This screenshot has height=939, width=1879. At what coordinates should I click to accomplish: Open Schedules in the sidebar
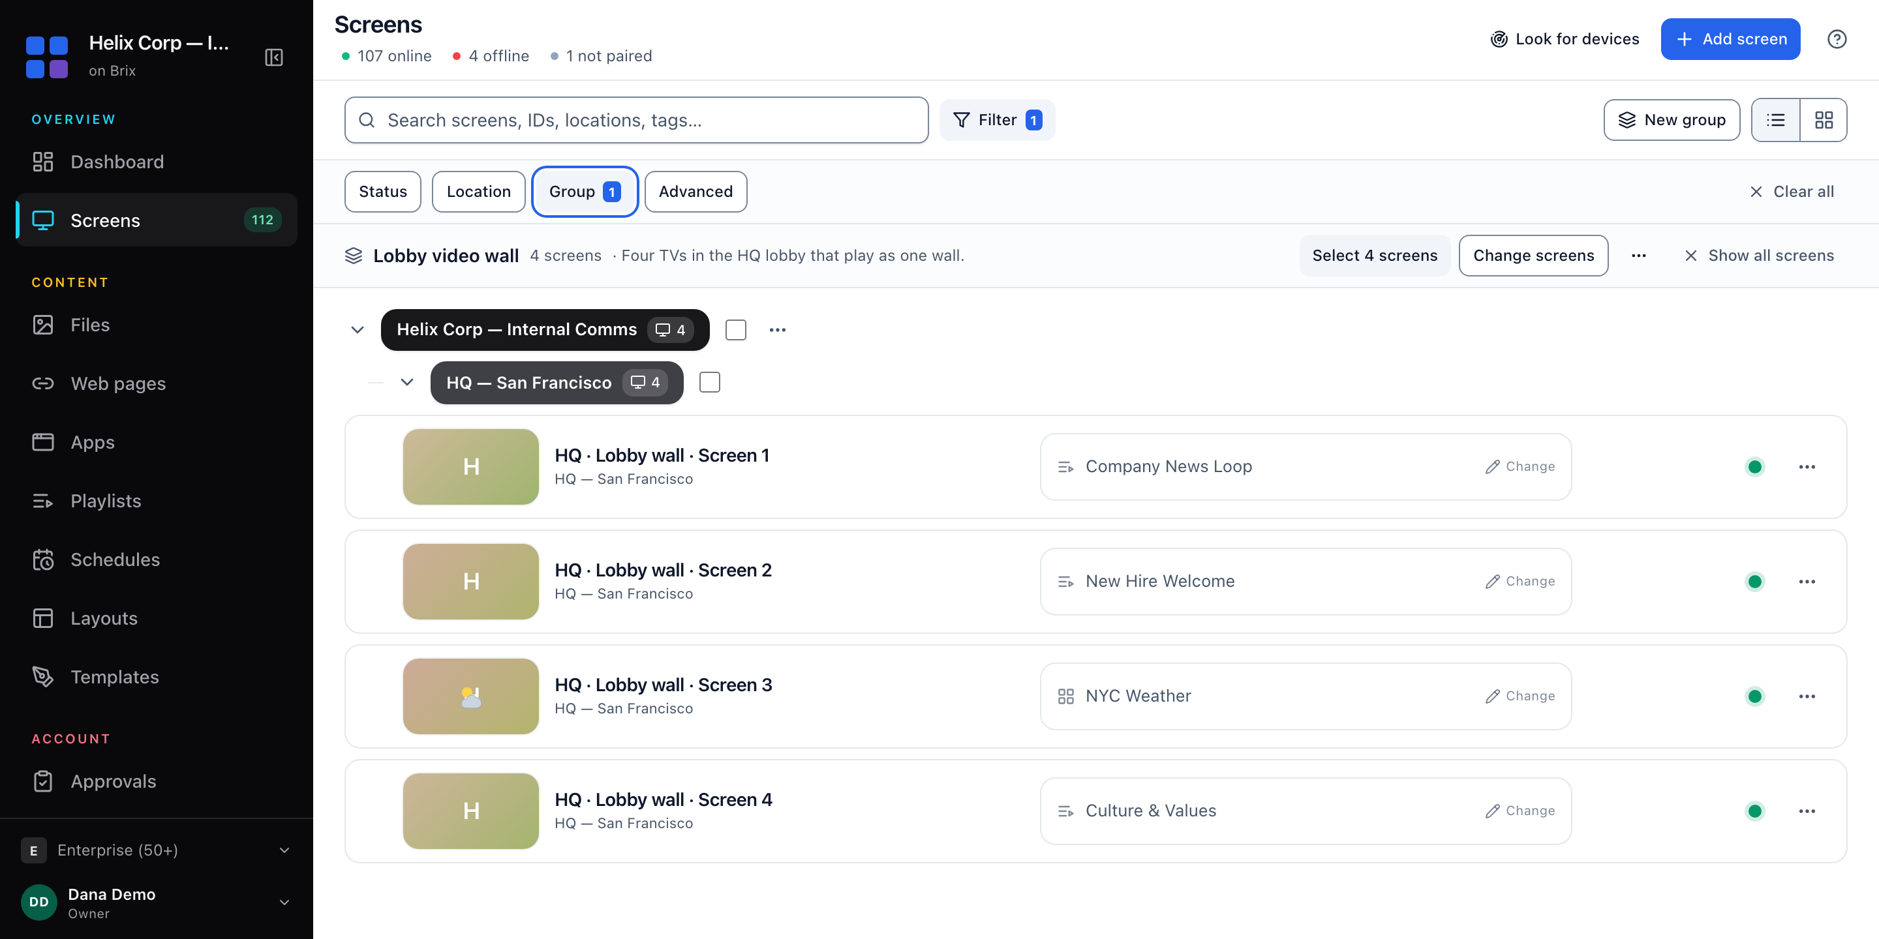tap(156, 560)
